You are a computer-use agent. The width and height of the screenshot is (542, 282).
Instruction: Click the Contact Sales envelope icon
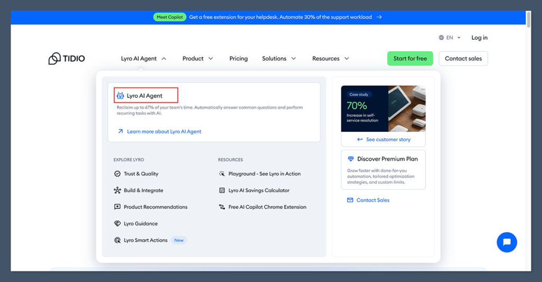[350, 200]
